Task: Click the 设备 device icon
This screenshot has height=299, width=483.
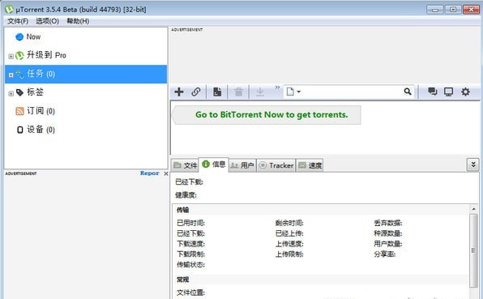Action: point(19,130)
